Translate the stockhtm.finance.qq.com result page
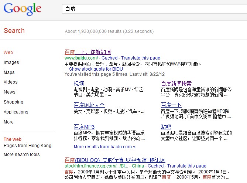The height and width of the screenshot is (183, 247). [x=187, y=166]
